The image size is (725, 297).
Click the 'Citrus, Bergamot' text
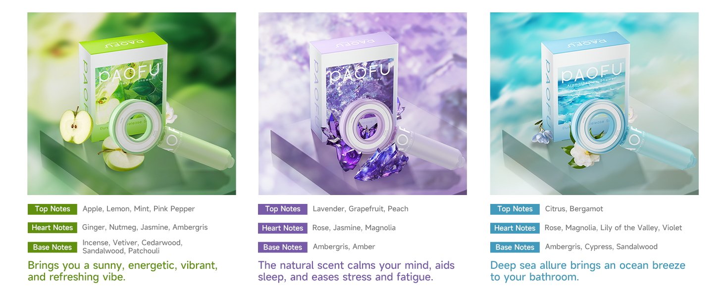[574, 209]
